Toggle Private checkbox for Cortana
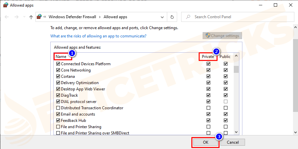This screenshot has height=149, width=298. pos(209,76)
